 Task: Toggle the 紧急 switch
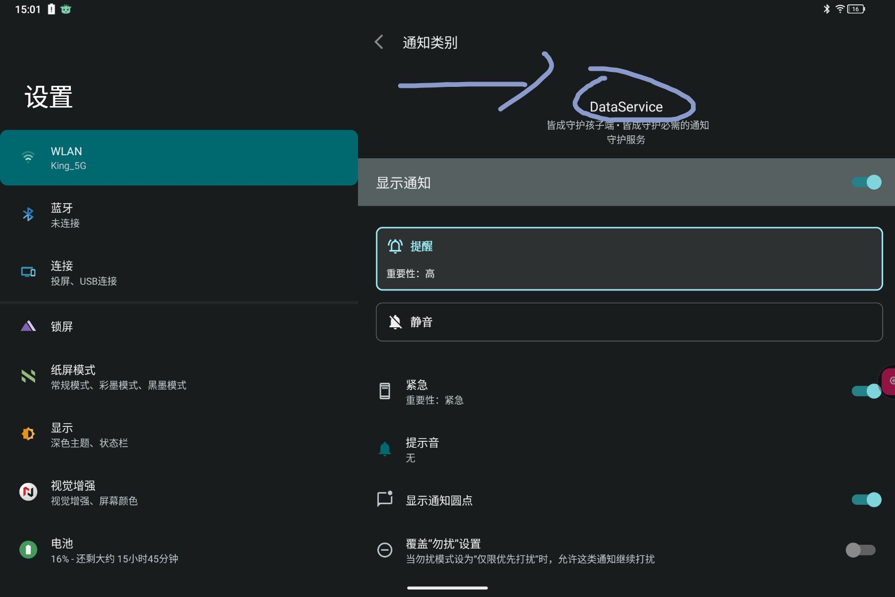[866, 391]
